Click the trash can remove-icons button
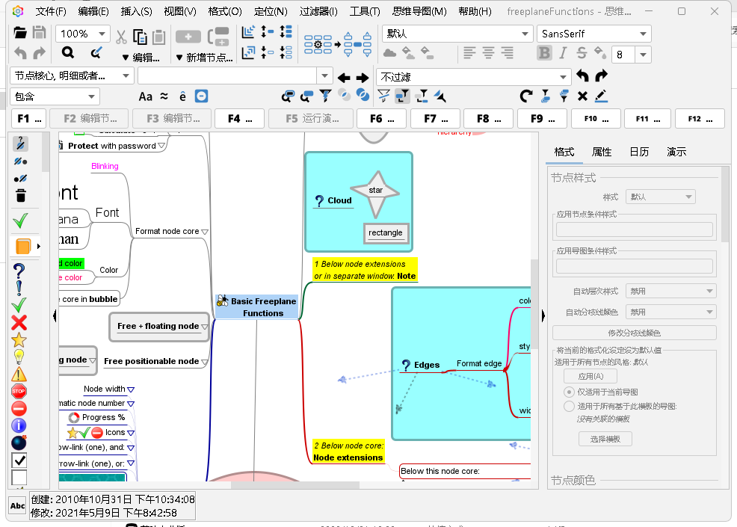This screenshot has width=737, height=527. click(x=20, y=196)
